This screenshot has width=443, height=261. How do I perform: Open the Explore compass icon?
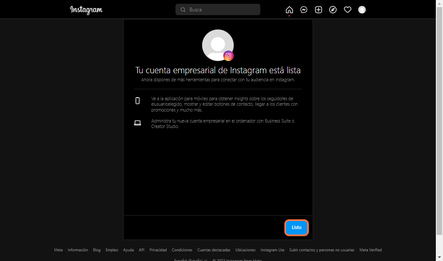coord(333,10)
